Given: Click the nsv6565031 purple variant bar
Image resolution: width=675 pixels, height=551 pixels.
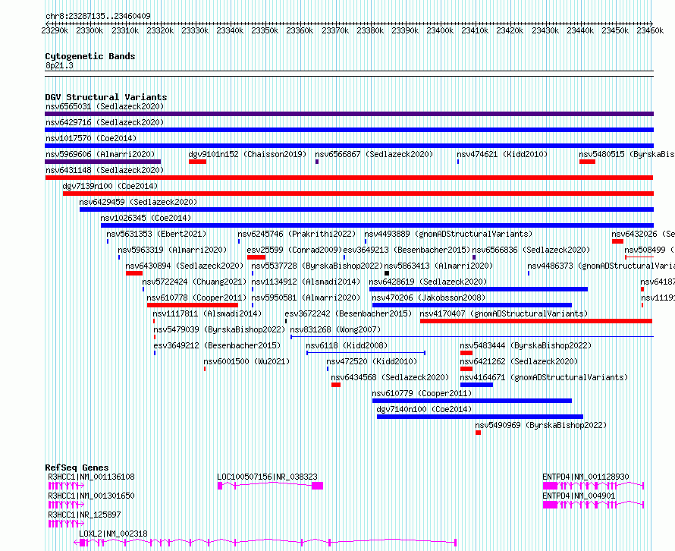Looking at the screenshot, I should [349, 114].
